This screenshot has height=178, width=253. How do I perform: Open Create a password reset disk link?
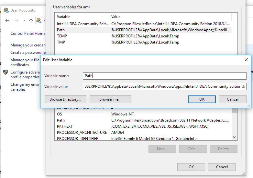[x=28, y=53]
